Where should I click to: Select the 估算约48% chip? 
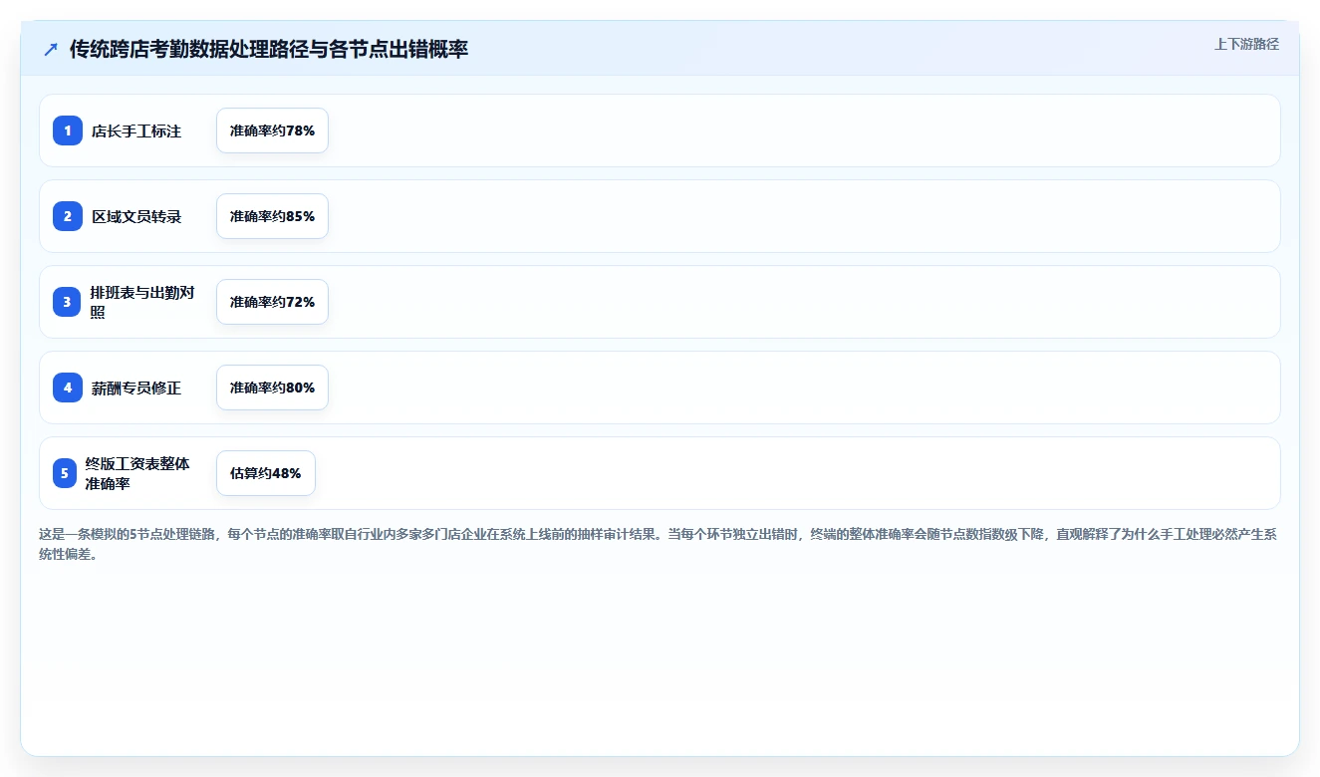click(x=265, y=473)
